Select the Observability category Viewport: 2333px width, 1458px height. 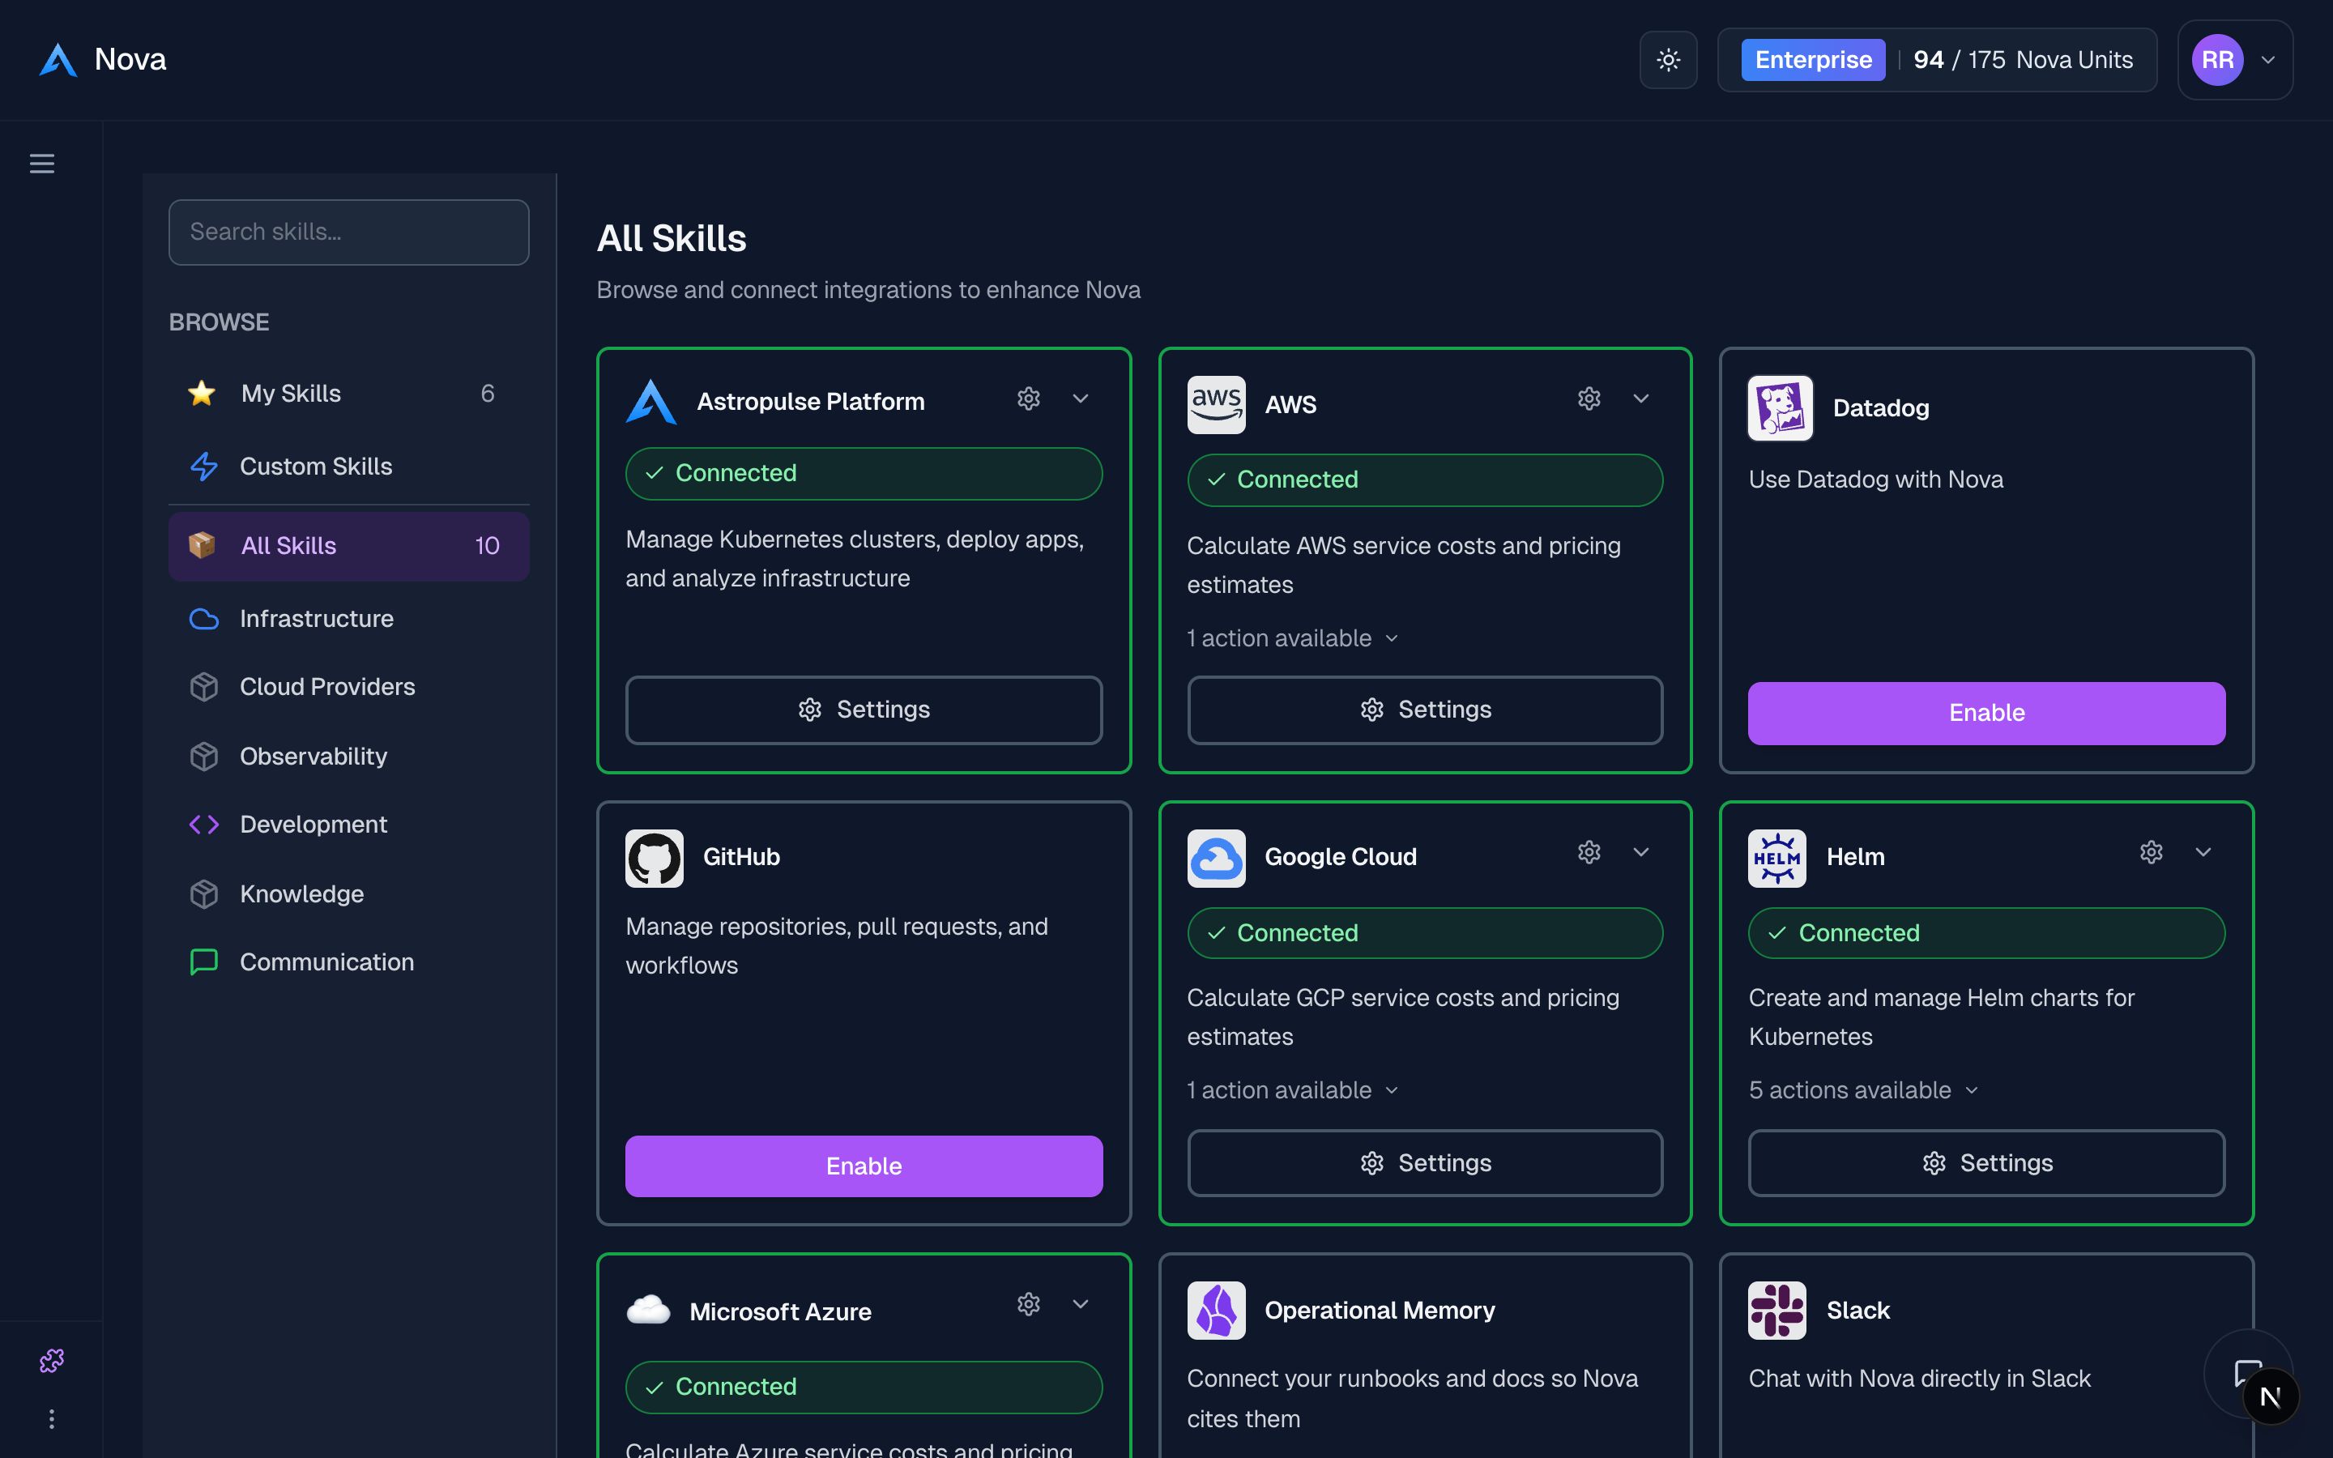click(x=349, y=757)
